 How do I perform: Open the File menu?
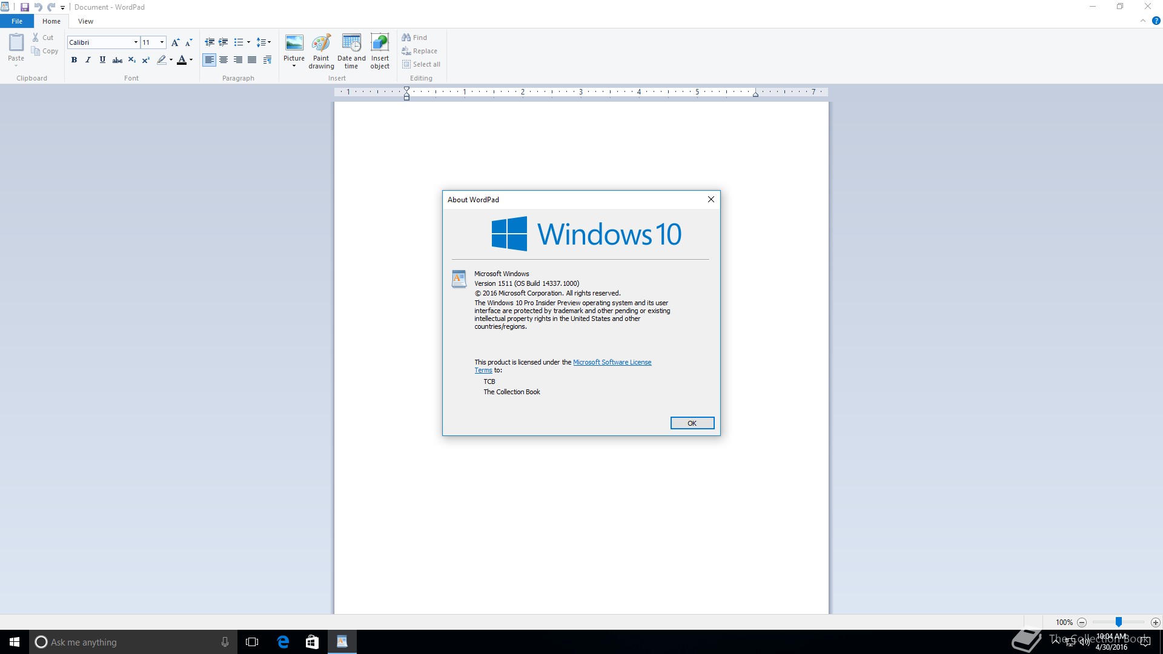[x=17, y=21]
